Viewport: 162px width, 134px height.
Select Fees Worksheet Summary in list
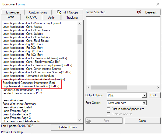point(19,104)
